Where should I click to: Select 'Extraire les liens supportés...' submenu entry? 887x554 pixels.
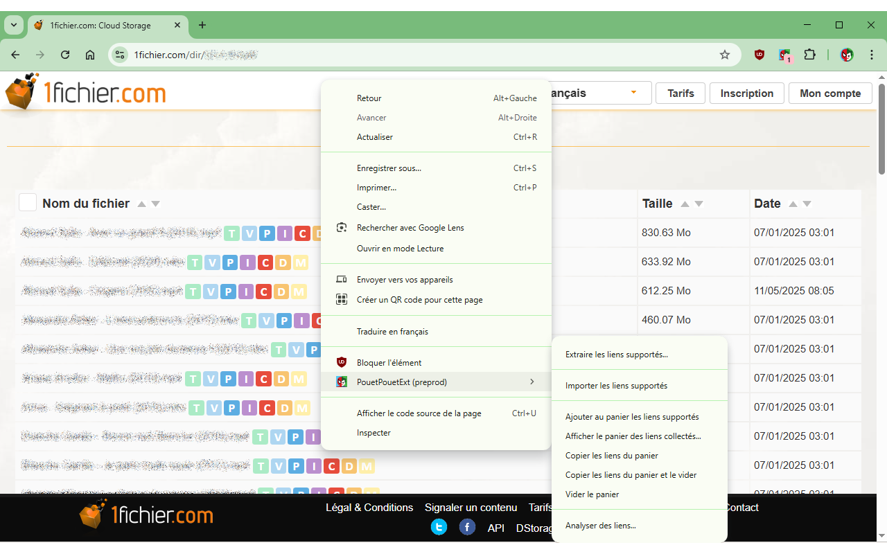point(616,355)
